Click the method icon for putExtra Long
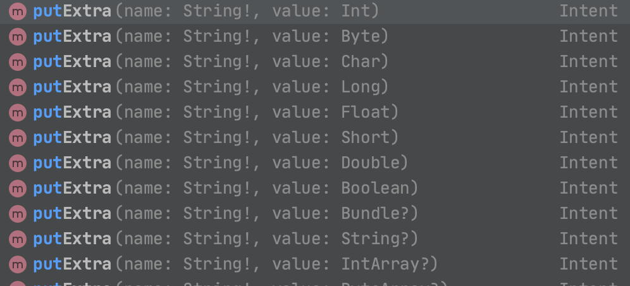This screenshot has width=630, height=286. 17,87
